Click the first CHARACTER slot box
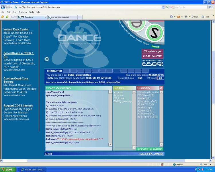Viewport: 215px width, 172px height. 67,71
